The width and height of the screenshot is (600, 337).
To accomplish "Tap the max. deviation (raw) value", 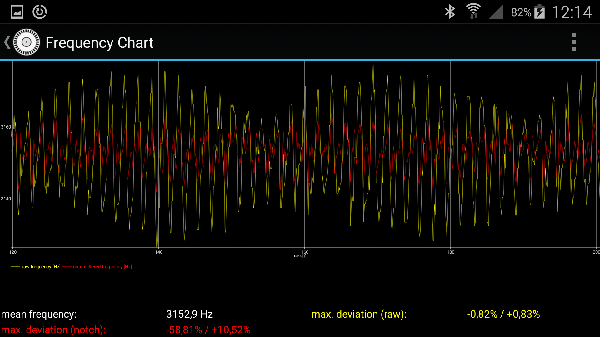I will click(503, 314).
